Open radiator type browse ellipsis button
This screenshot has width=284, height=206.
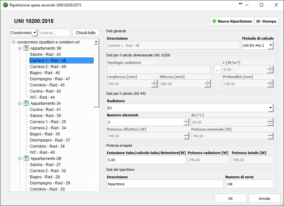(x=218, y=70)
